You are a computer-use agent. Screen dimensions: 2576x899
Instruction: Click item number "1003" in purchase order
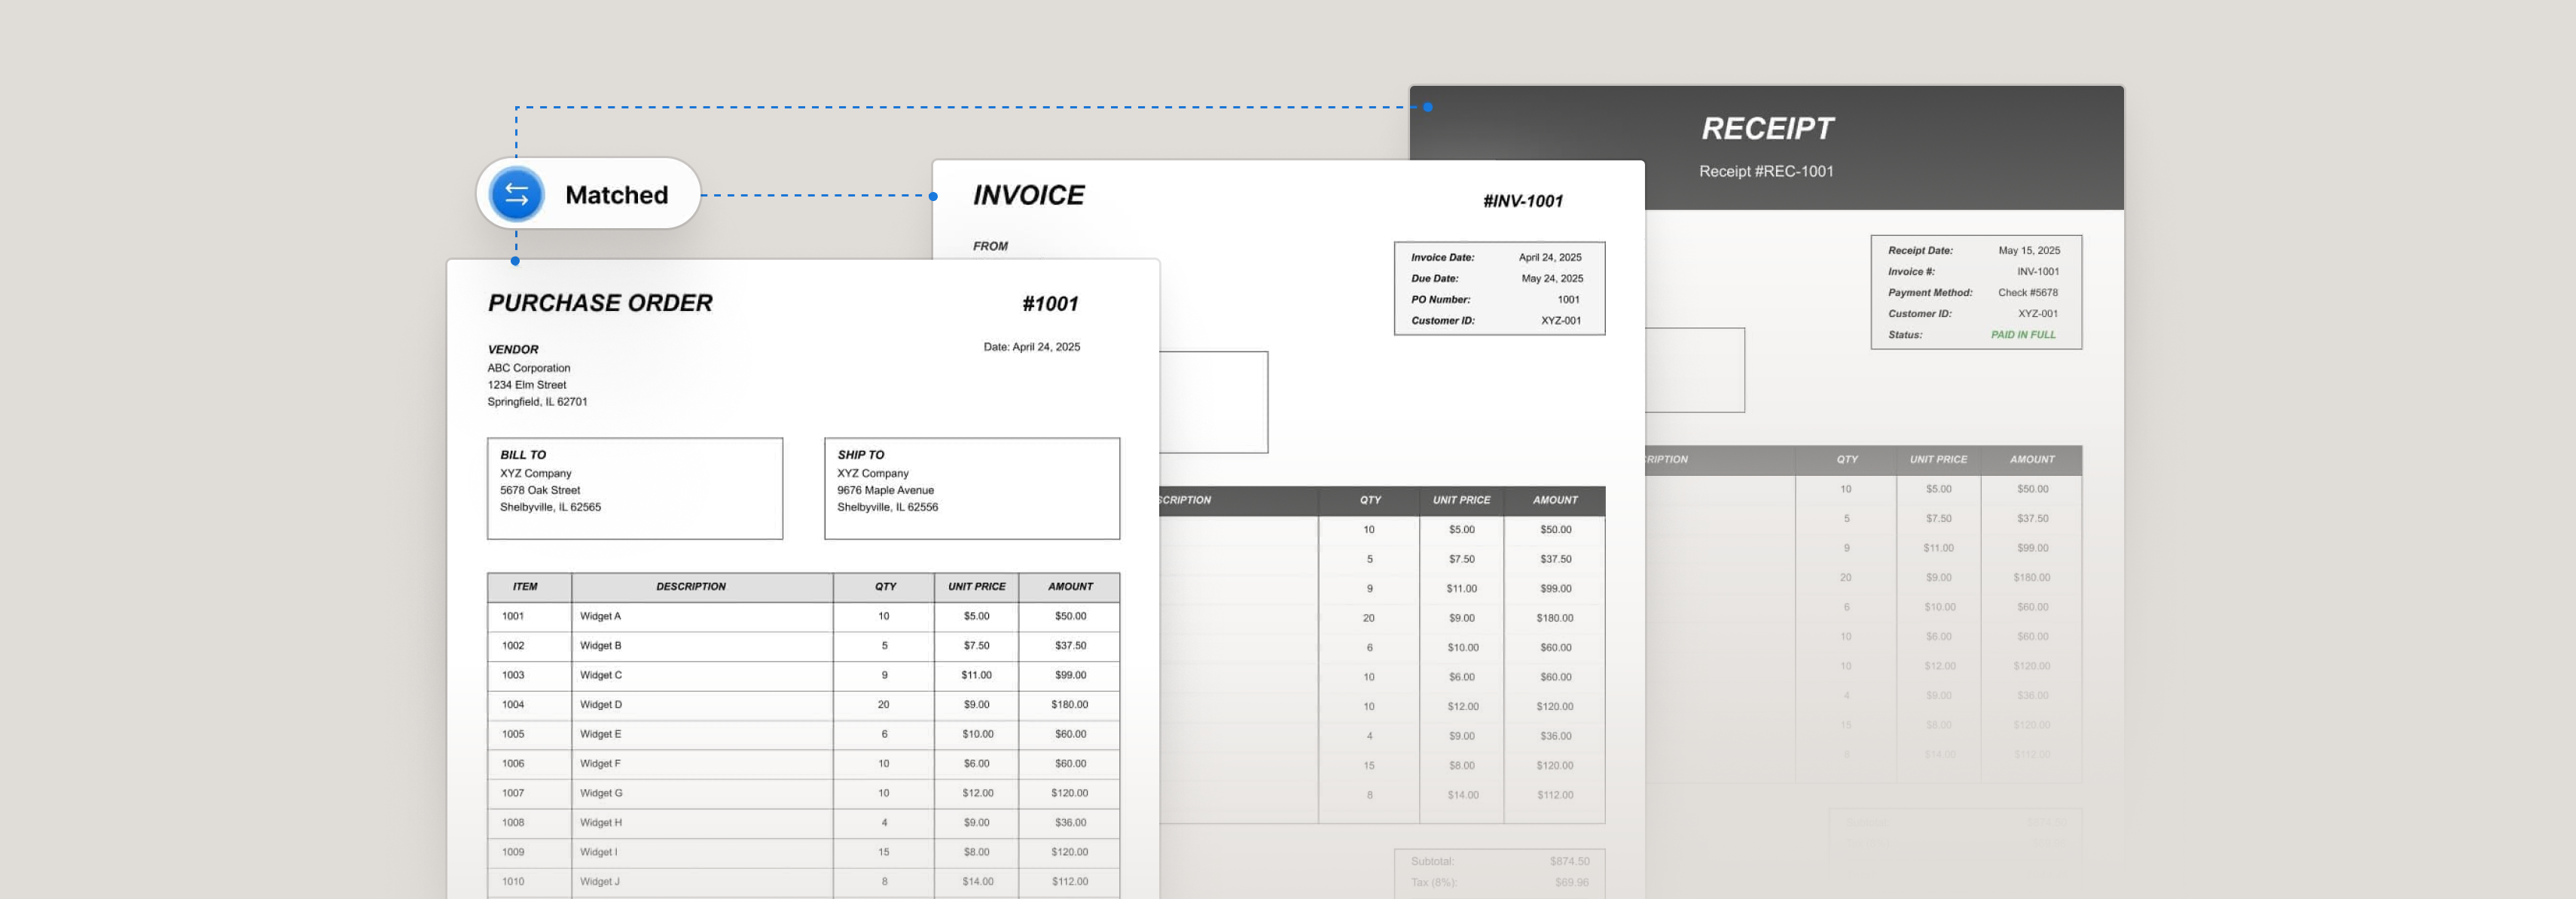pyautogui.click(x=513, y=675)
